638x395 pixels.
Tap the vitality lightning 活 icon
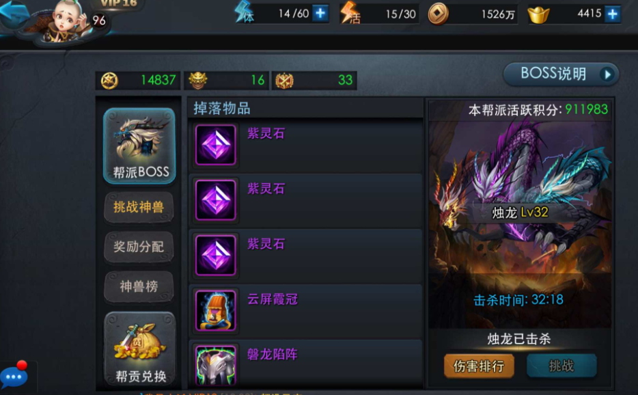click(350, 14)
